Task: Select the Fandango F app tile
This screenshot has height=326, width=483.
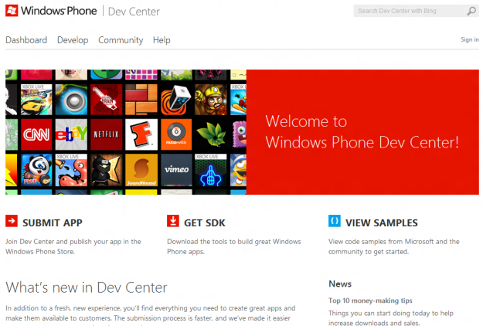Action: [x=141, y=134]
